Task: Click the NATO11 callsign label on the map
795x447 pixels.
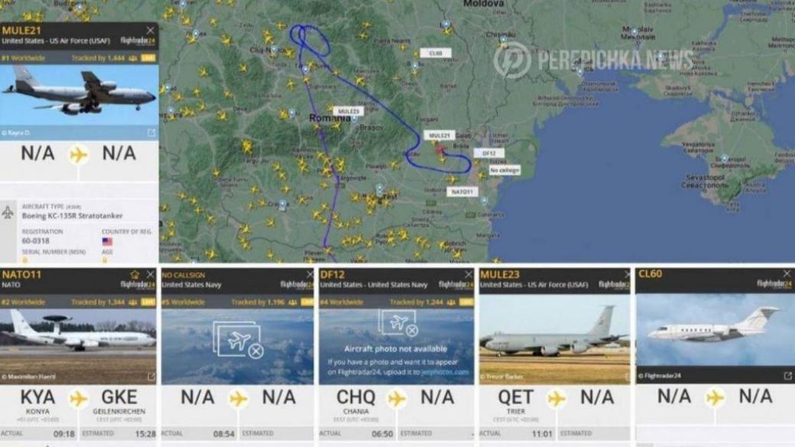Action: pyautogui.click(x=462, y=192)
